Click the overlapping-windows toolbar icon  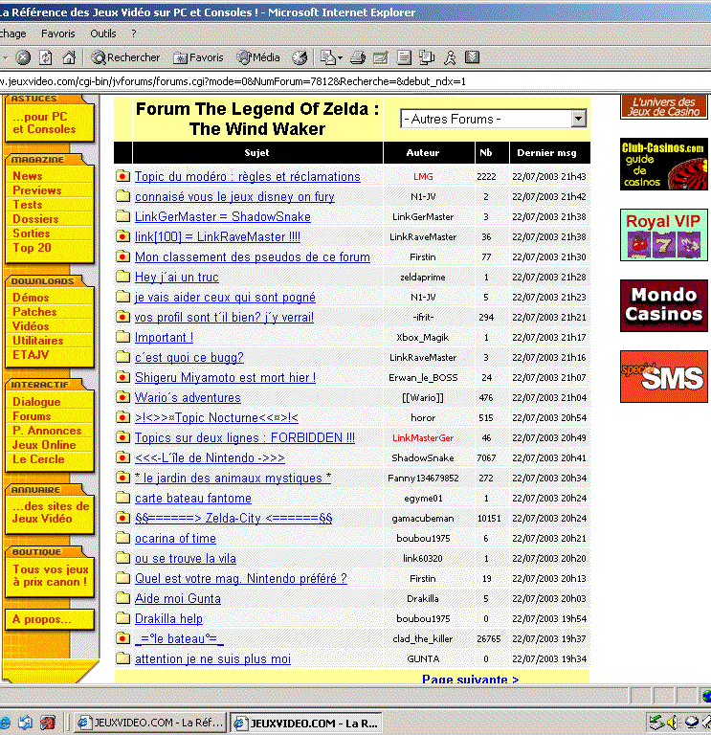coord(427,57)
